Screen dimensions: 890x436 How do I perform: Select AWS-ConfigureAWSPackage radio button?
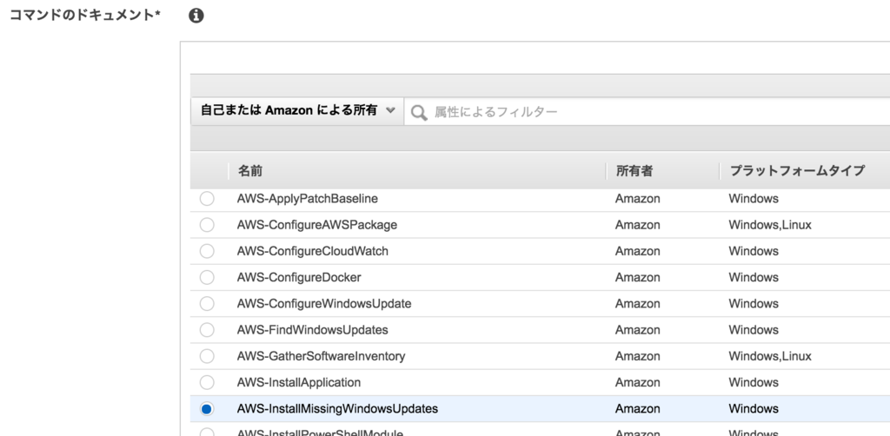point(207,225)
